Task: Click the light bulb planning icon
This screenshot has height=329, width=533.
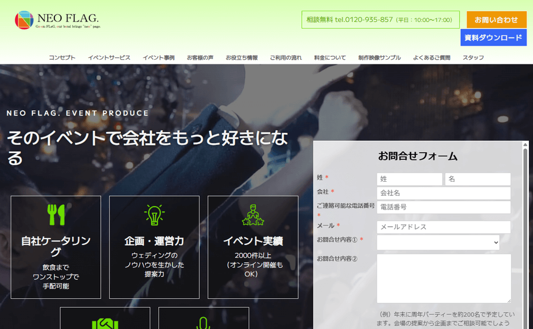Action: pos(155,215)
